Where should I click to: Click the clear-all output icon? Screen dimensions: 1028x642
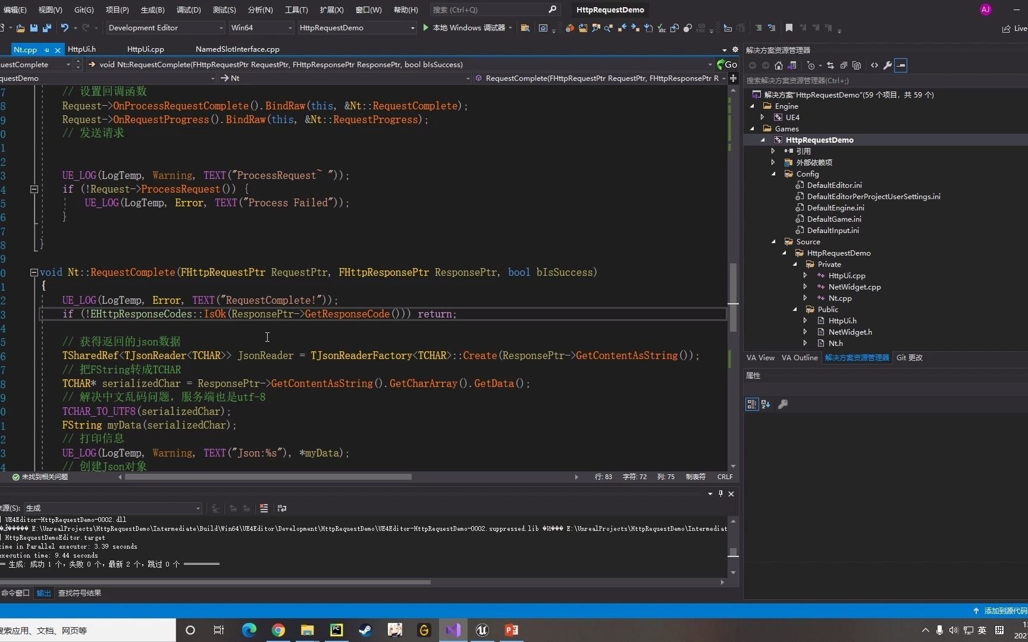264,508
